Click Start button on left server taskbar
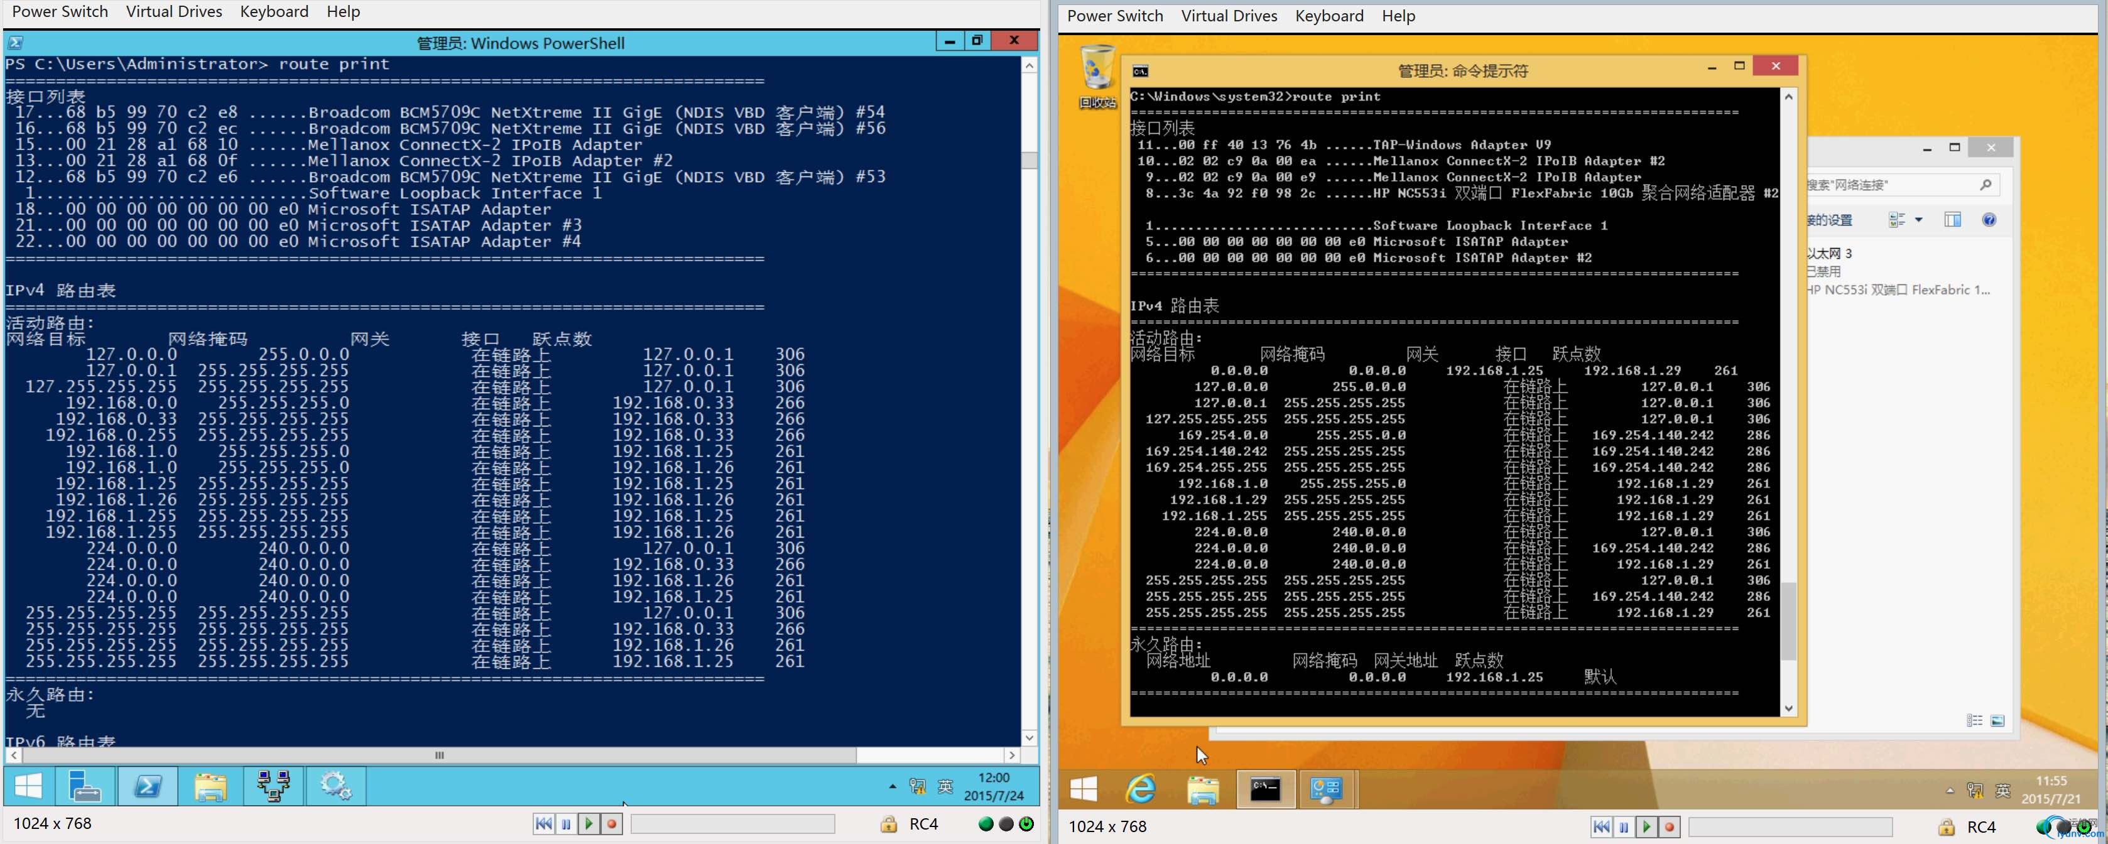 29,787
